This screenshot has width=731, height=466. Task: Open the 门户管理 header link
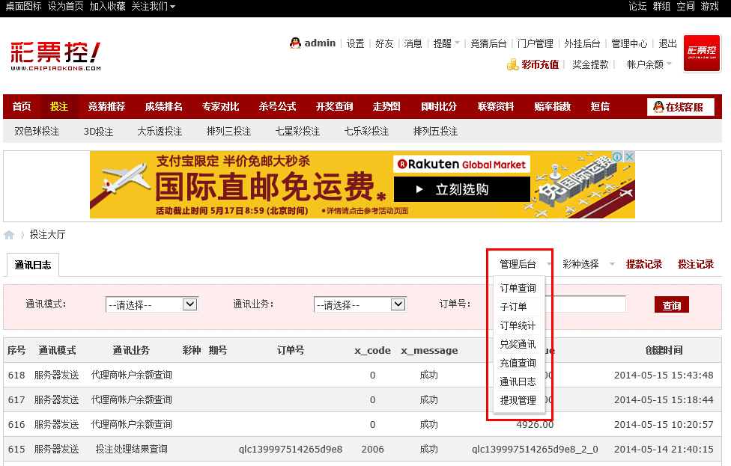tap(536, 43)
